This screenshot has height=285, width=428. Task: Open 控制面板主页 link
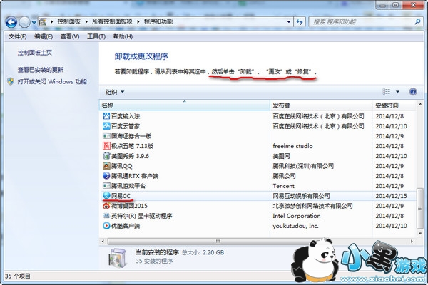(35, 53)
